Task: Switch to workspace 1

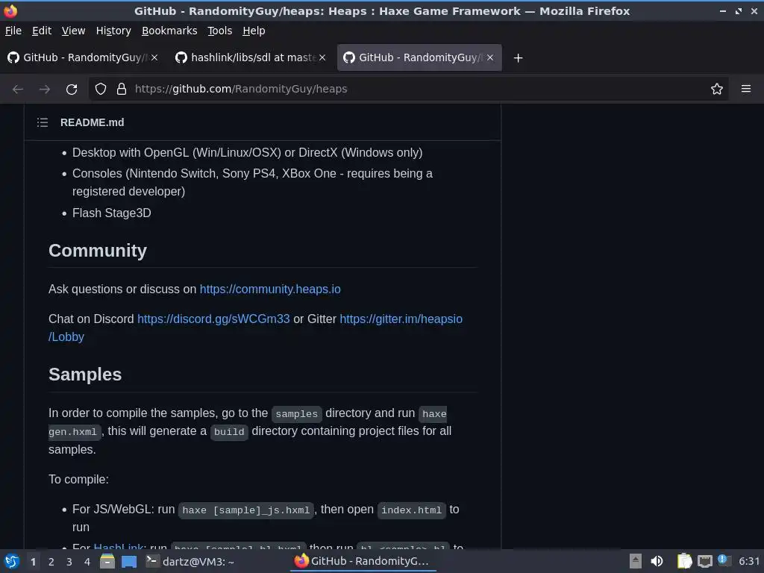Action: pyautogui.click(x=33, y=562)
